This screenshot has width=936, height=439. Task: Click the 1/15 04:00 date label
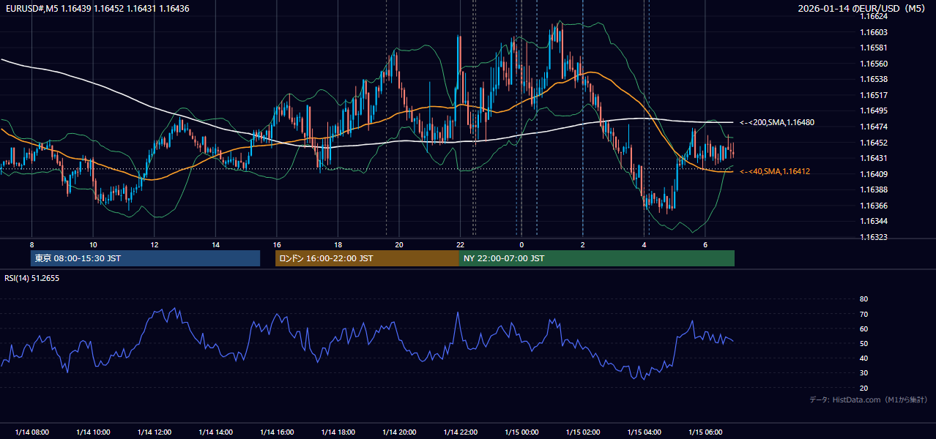[x=644, y=432]
